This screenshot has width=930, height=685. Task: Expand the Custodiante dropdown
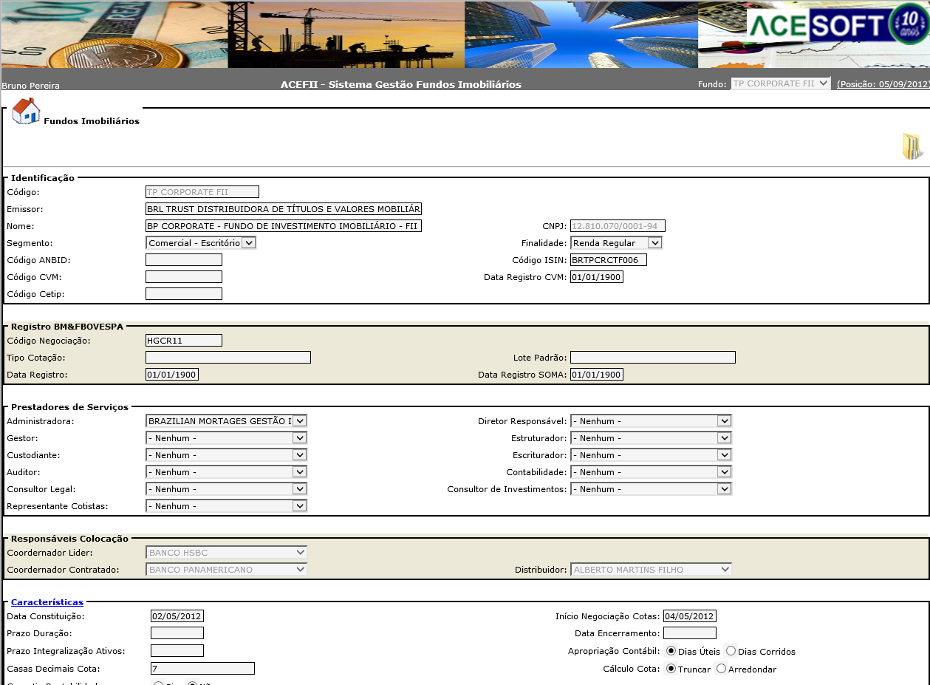(x=226, y=455)
